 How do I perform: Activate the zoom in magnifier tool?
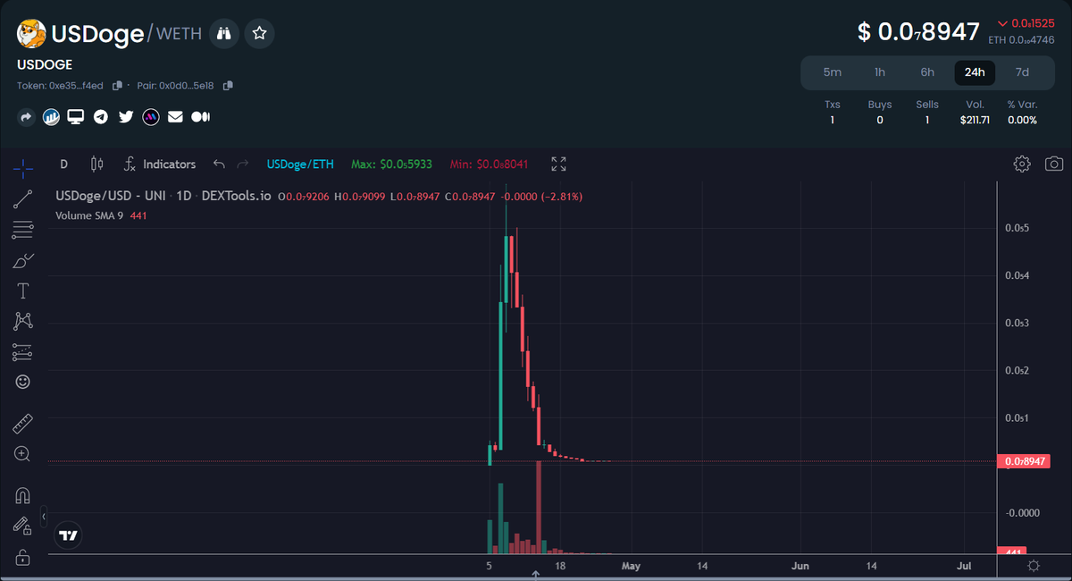(23, 454)
